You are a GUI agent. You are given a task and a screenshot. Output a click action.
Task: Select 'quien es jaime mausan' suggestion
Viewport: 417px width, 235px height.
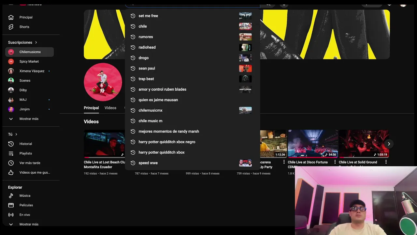click(x=192, y=100)
